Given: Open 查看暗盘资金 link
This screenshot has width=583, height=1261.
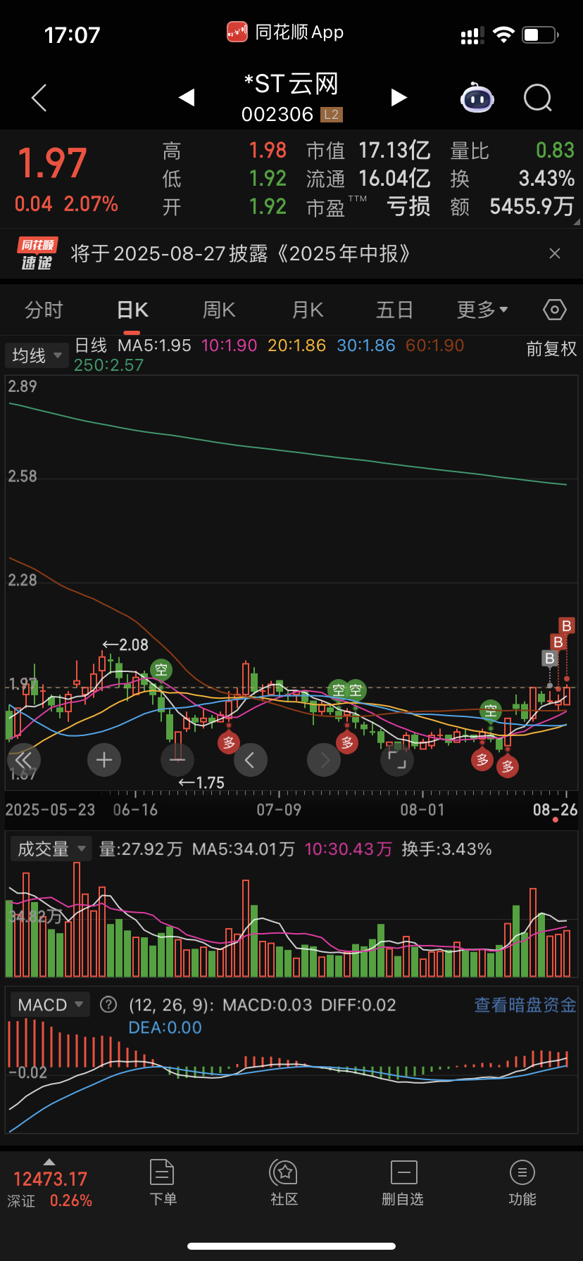Looking at the screenshot, I should [525, 1005].
